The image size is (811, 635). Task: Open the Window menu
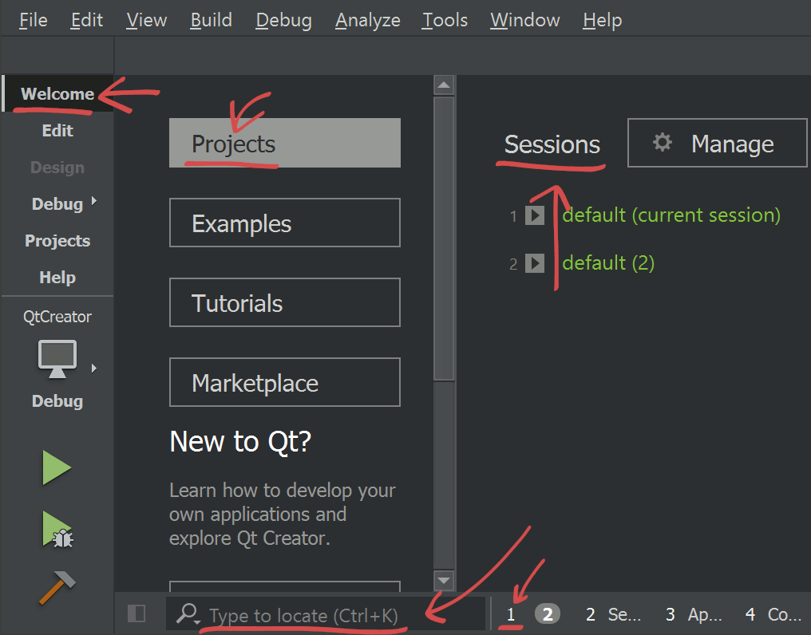525,20
